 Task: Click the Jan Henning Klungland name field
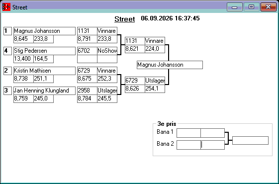click(x=44, y=91)
